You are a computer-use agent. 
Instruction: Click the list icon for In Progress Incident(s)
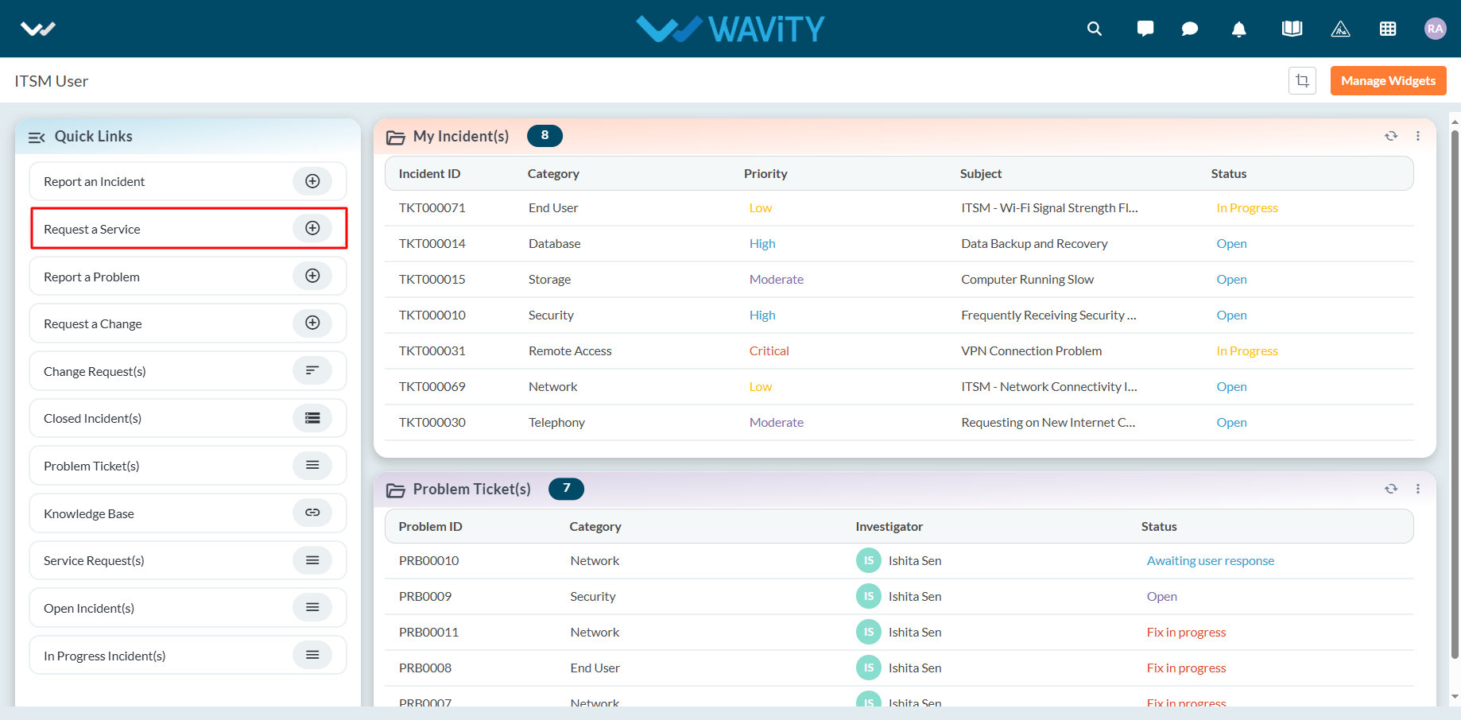(x=312, y=655)
